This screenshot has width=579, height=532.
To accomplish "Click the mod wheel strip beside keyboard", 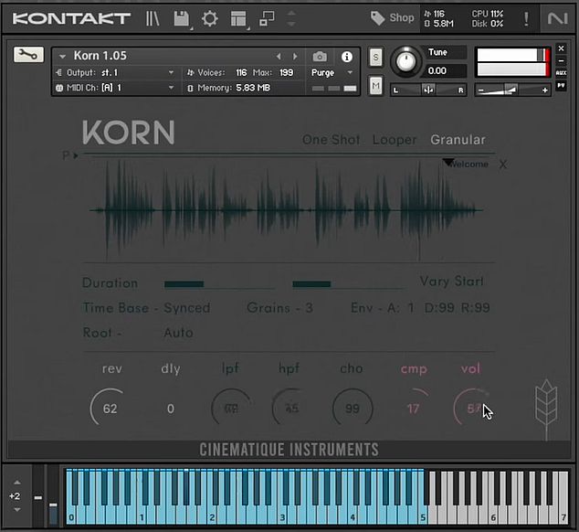I will tap(53, 496).
